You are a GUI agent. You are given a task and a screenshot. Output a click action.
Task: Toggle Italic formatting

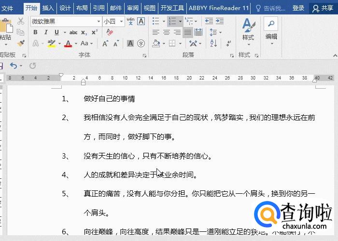point(46,32)
